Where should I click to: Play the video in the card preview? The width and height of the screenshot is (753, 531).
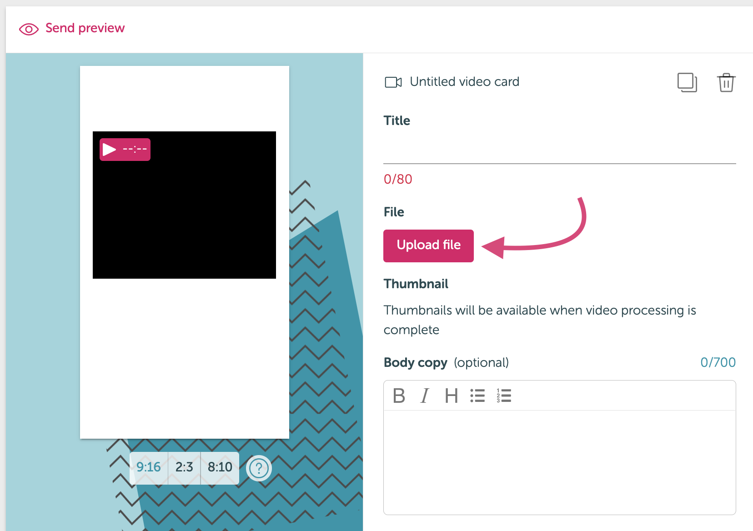pos(125,150)
